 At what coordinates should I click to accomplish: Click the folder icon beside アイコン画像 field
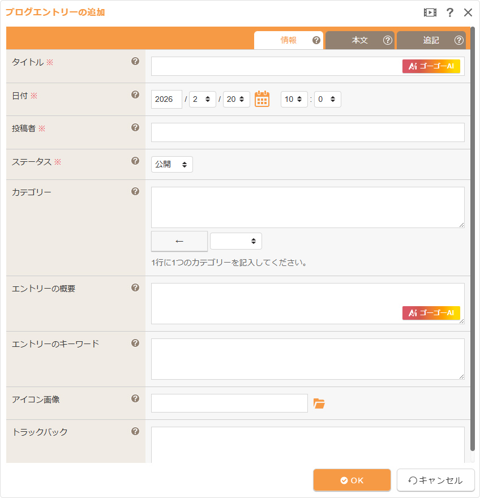click(x=319, y=403)
